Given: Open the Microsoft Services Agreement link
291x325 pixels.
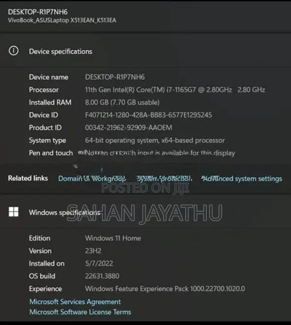Looking at the screenshot, I should point(75,302).
